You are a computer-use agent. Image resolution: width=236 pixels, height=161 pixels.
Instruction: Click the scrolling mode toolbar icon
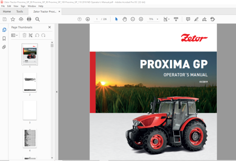click(x=176, y=19)
